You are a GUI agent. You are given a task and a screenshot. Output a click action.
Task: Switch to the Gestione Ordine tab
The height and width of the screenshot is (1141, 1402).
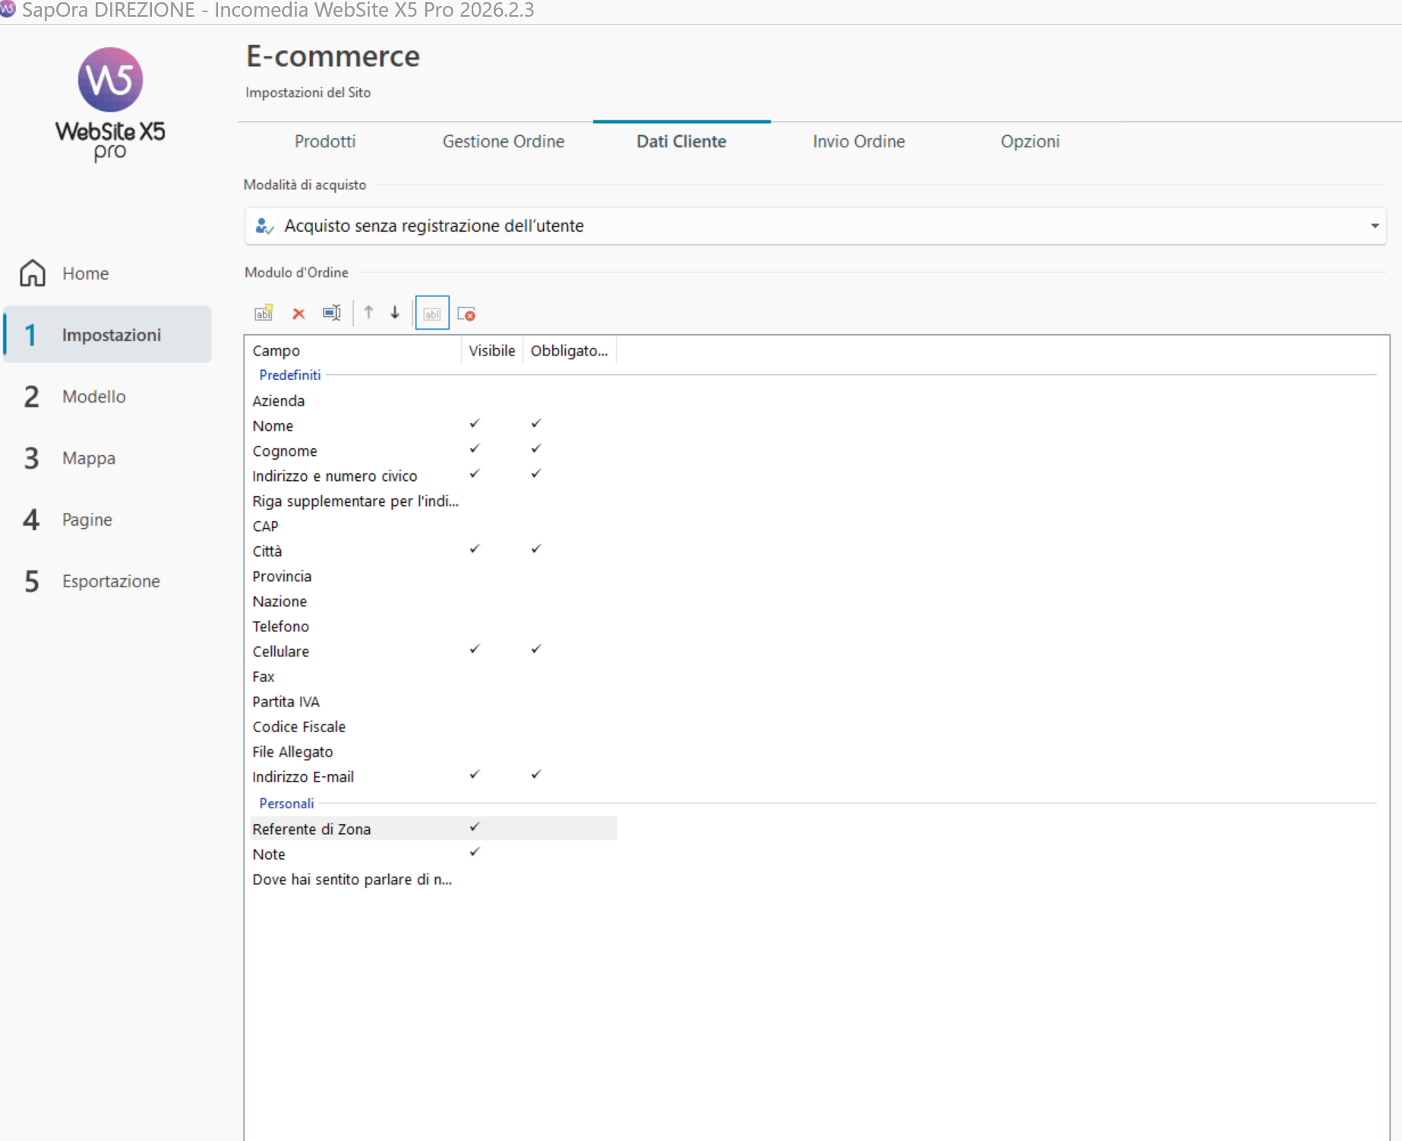pos(504,141)
